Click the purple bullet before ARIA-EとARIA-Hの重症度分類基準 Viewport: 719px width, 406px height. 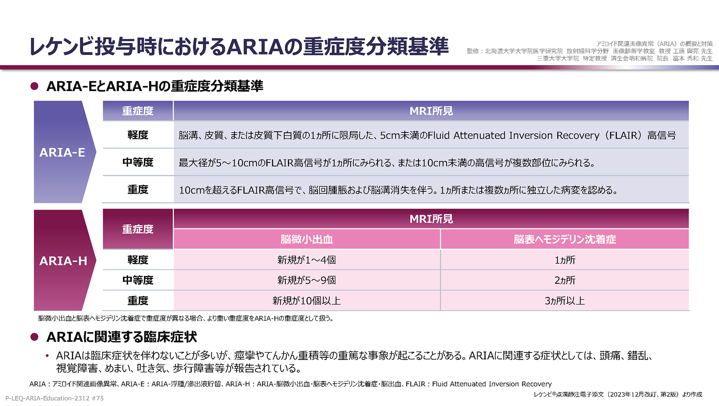[x=34, y=86]
